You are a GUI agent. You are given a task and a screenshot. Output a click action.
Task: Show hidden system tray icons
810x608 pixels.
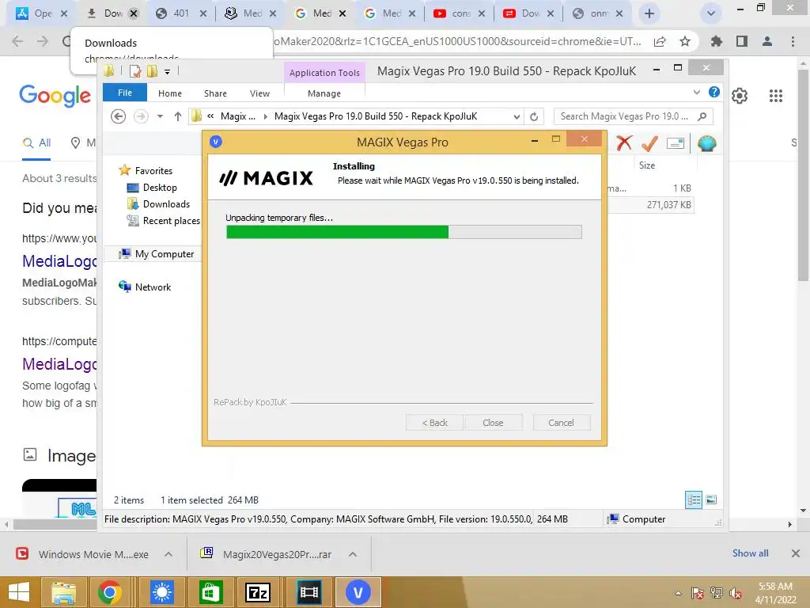pyautogui.click(x=678, y=593)
